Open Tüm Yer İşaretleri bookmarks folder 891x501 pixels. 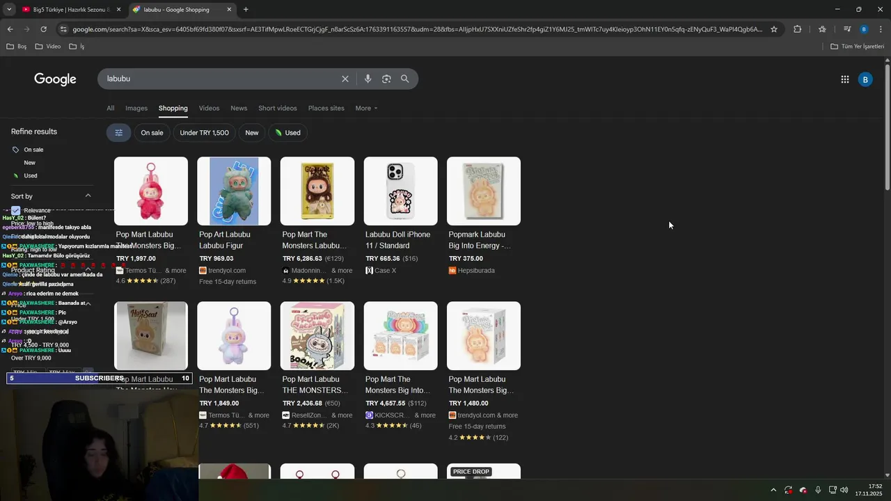858,47
